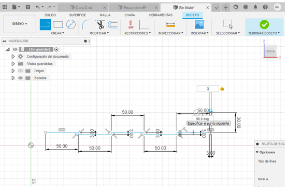Expand the Bocetos node
287x187 pixels.
[x=13, y=78]
